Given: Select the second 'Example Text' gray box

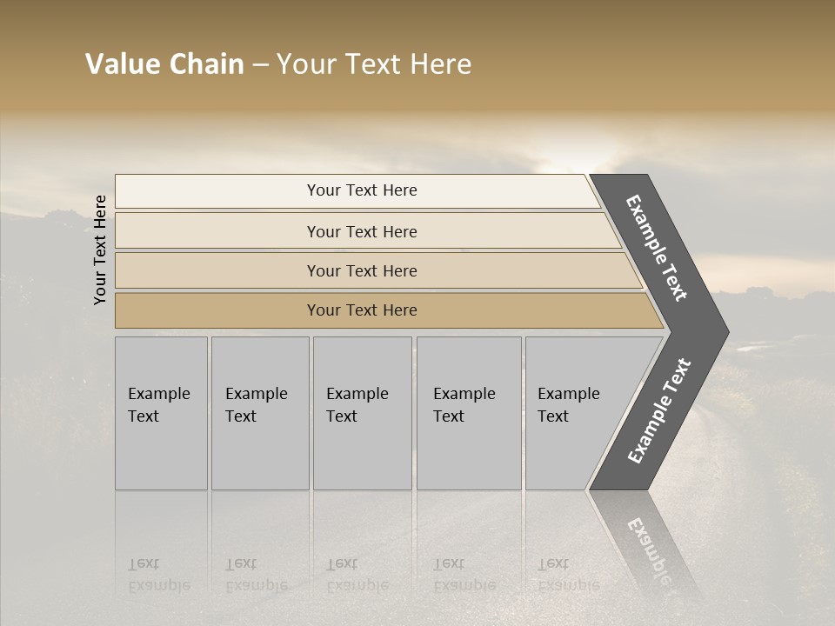Looking at the screenshot, I should [259, 413].
